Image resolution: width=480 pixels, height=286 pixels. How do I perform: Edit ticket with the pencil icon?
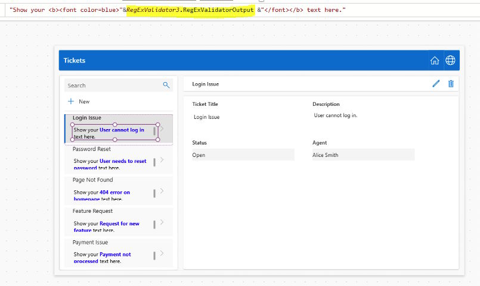[436, 84]
